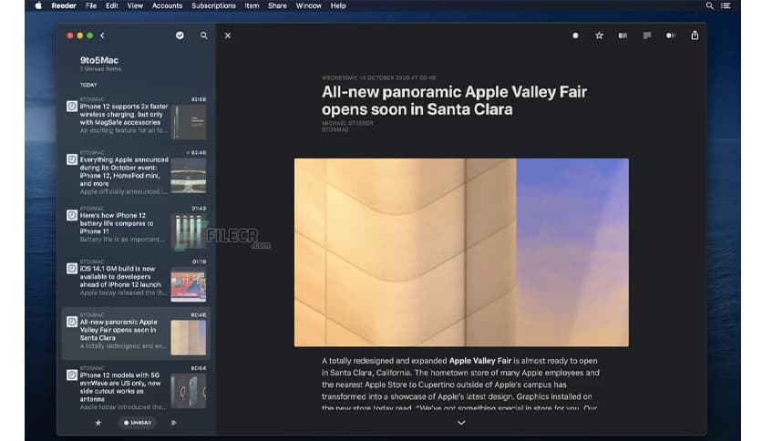Open the Edit menu

112,5
